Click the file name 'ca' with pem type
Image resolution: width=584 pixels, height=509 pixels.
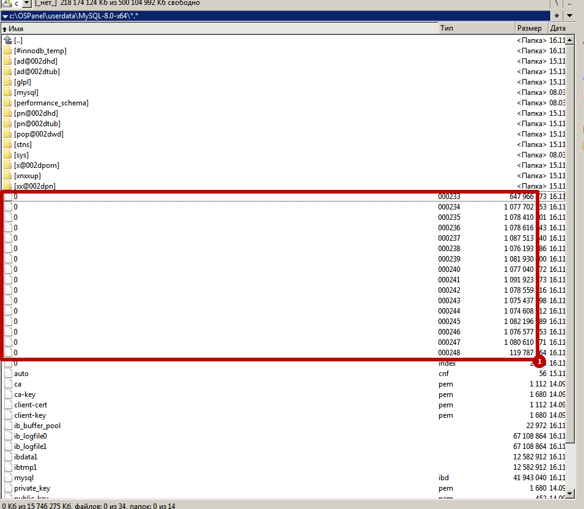(18, 385)
